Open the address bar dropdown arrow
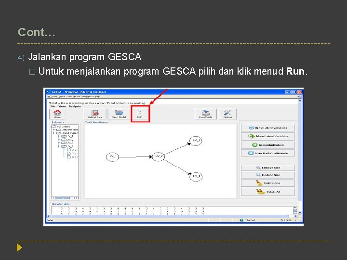The width and height of the screenshot is (347, 260). coord(299,97)
